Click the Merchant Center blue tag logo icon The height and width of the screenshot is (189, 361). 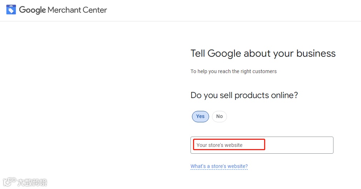11,10
